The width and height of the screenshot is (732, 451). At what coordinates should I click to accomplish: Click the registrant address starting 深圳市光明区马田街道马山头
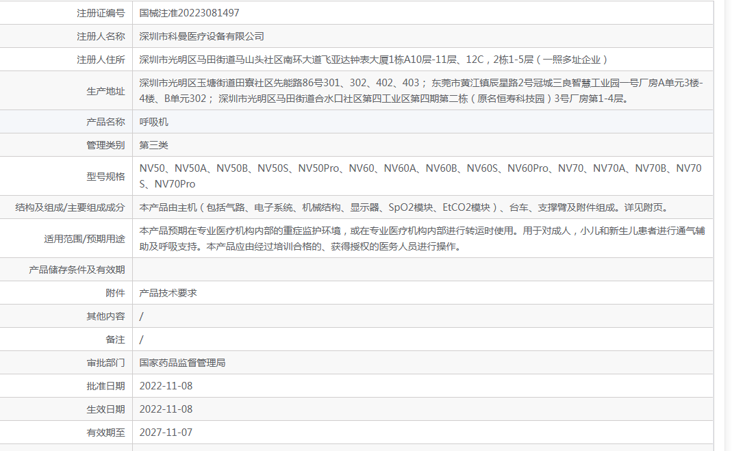(x=373, y=60)
